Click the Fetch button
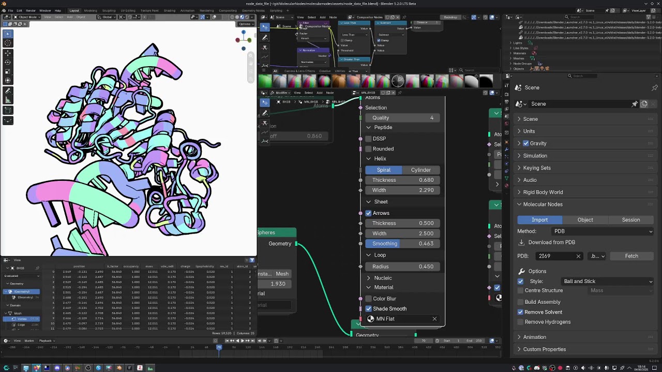 click(x=631, y=256)
